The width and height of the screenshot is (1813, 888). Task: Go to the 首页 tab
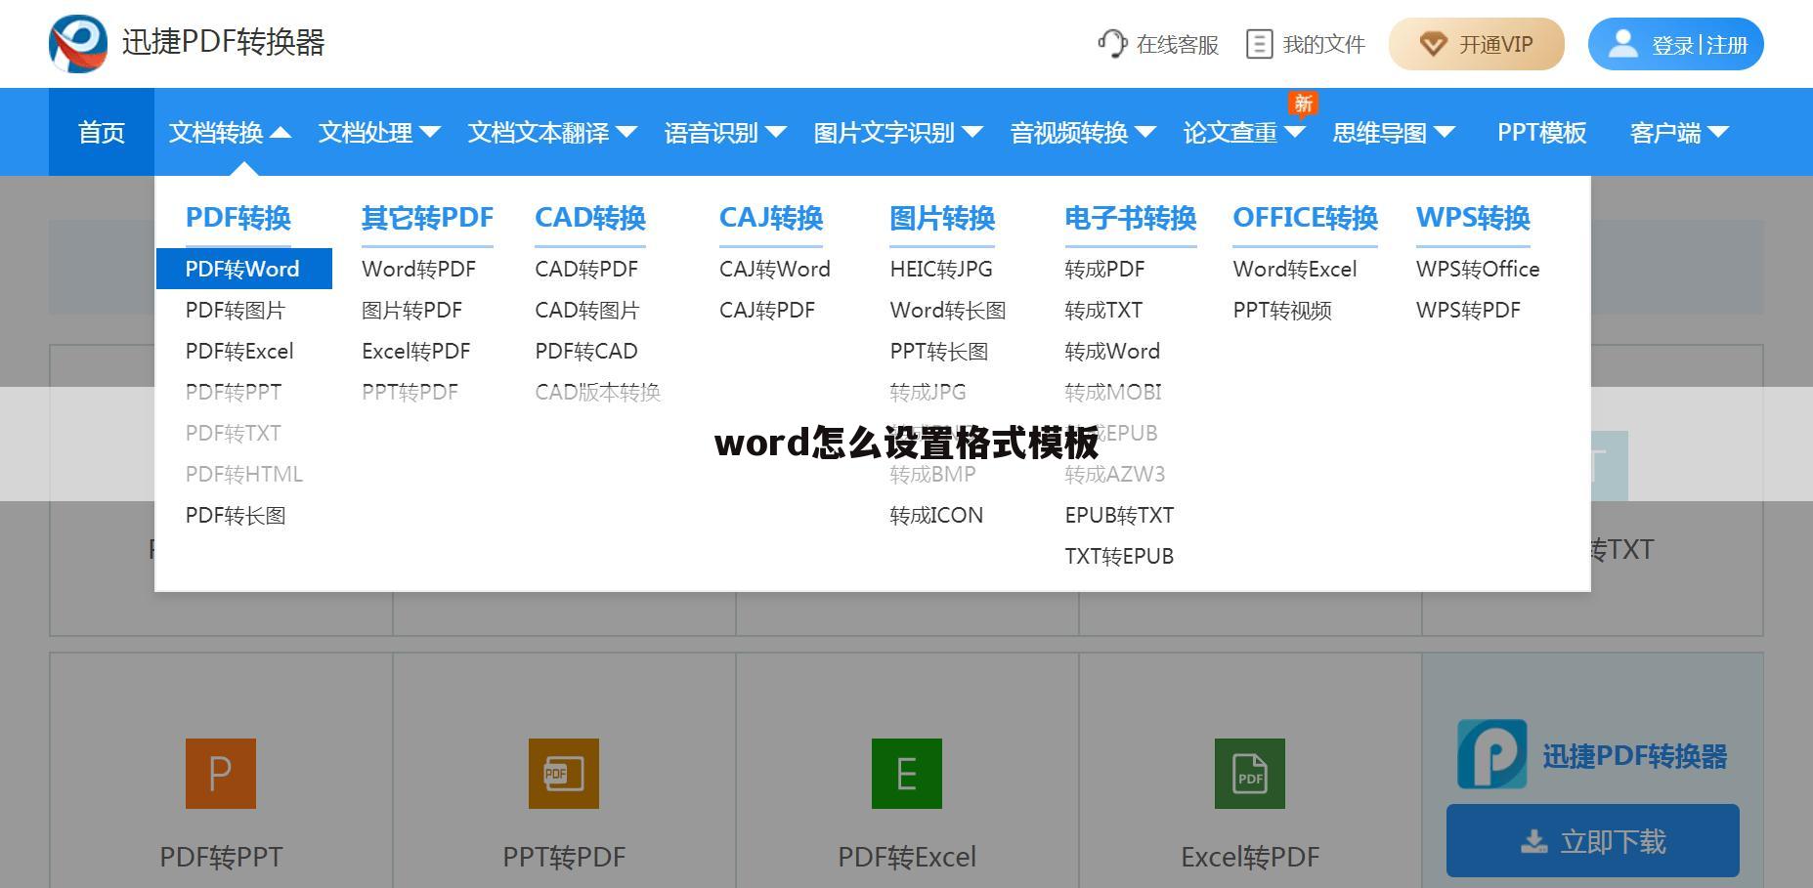click(102, 132)
